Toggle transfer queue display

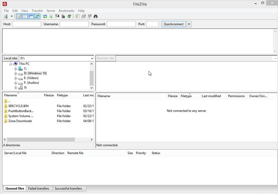tap(37, 17)
